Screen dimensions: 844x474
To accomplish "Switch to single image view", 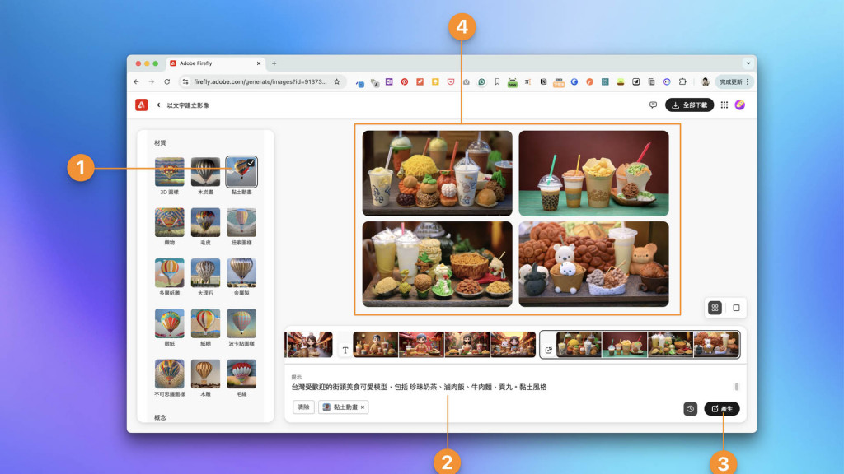I will pos(736,308).
